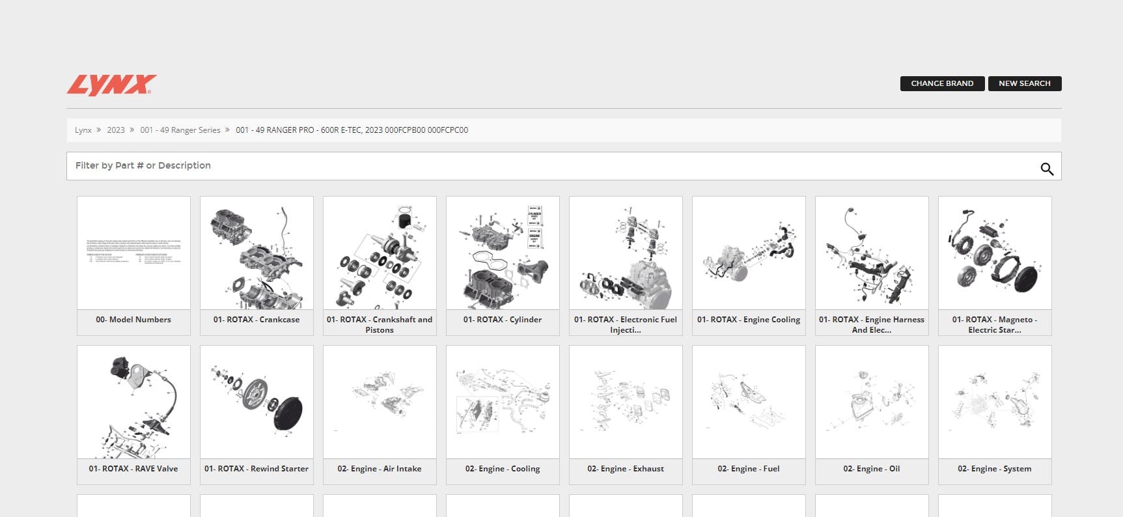Screen dimensions: 1123x517
Task: Open ROTAX Electronic Fuel Injection diagram
Action: 626,253
